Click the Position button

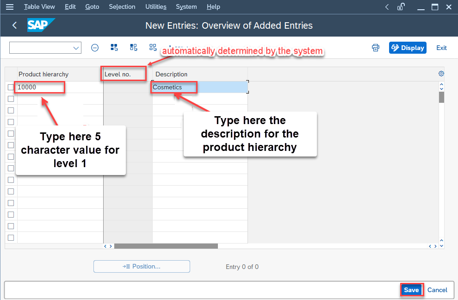coord(142,266)
